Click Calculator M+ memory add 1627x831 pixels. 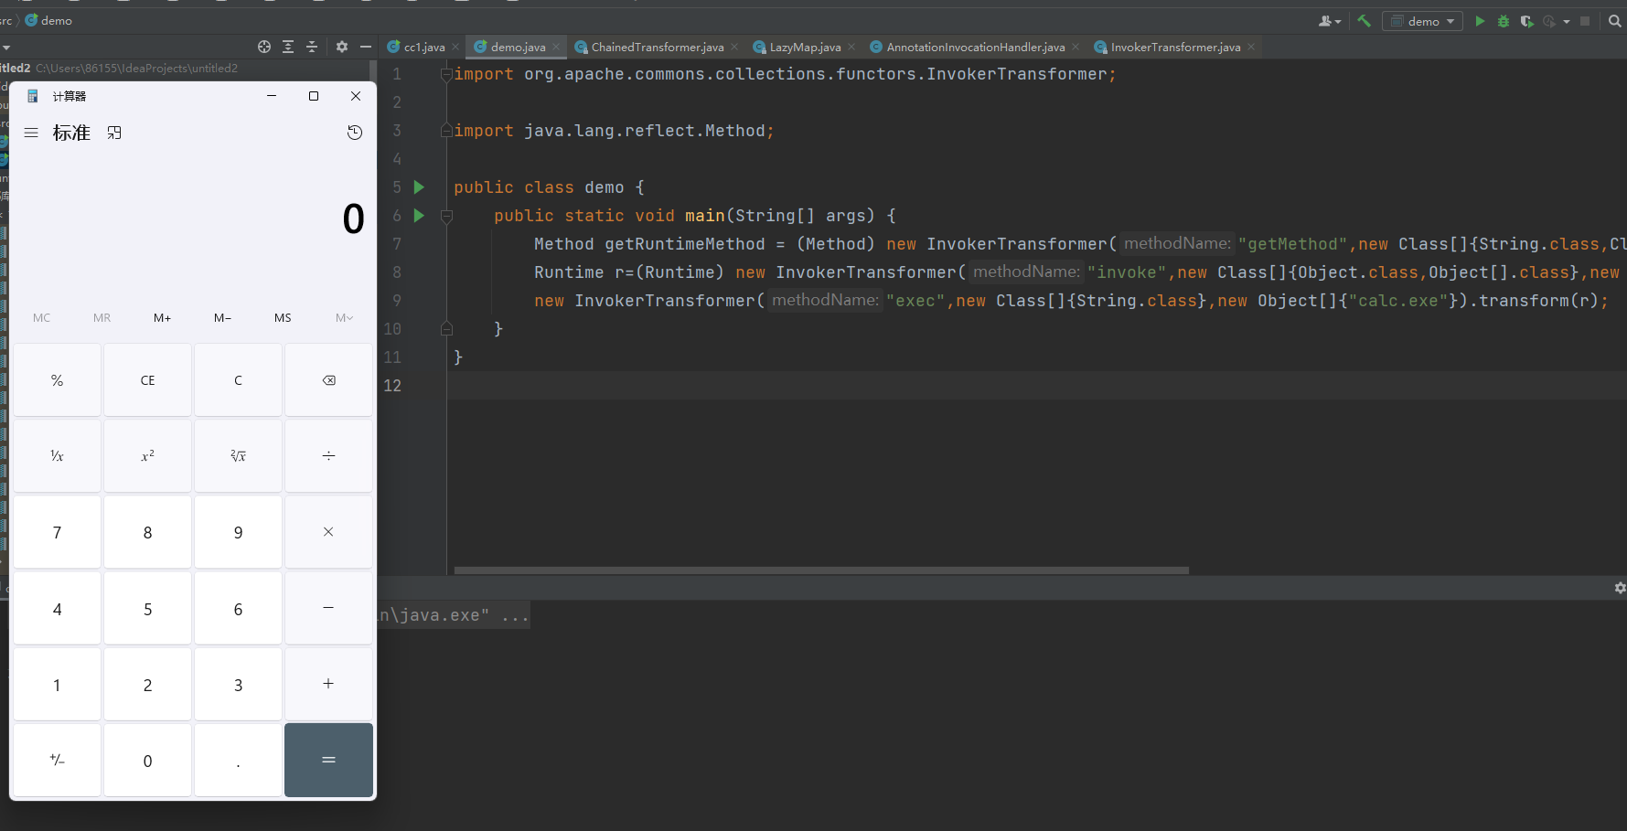click(x=162, y=318)
